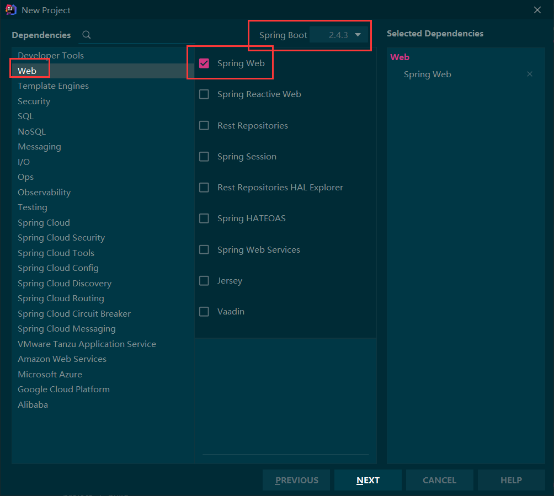Choose the Spring Cloud category

(x=103, y=222)
